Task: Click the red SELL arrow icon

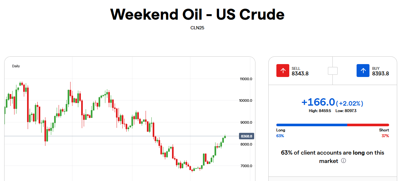Action: [283, 71]
